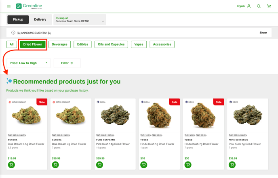Click the announcements info icon
The height and width of the screenshot is (178, 278).
[13, 33]
